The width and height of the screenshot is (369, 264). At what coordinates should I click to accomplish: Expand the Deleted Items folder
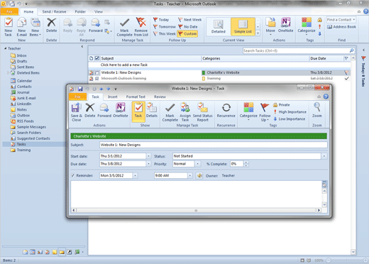point(8,73)
